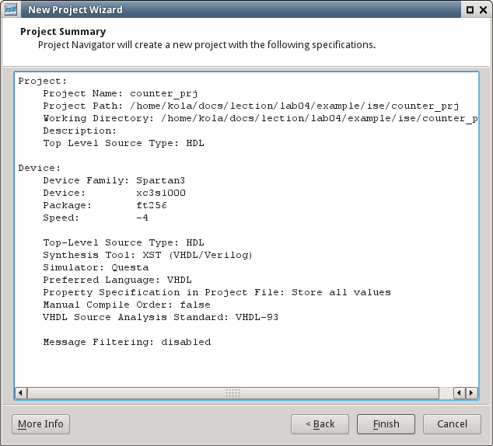This screenshot has width=493, height=446.
Task: Click the Top Level Source Type: HDL line
Action: pos(124,143)
